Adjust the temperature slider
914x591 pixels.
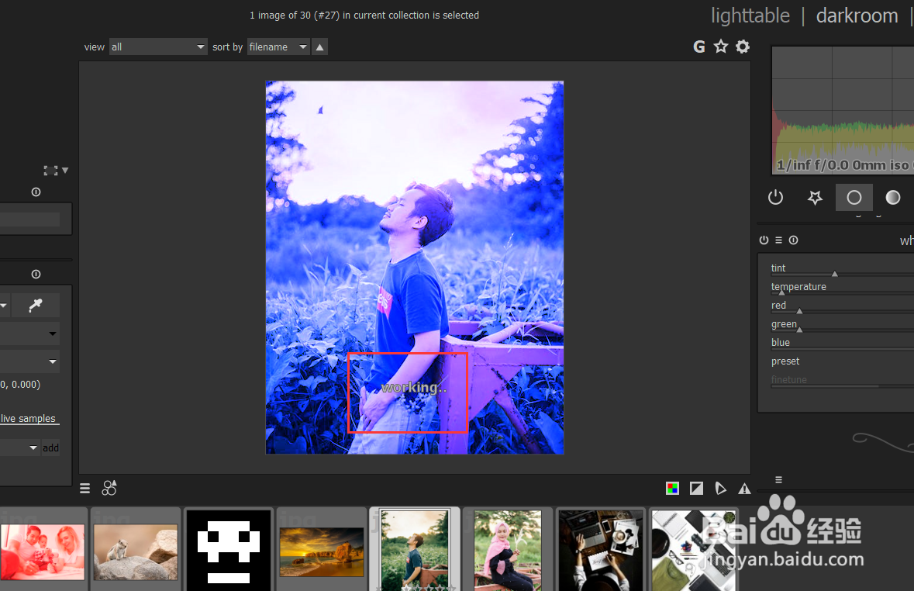point(843,288)
